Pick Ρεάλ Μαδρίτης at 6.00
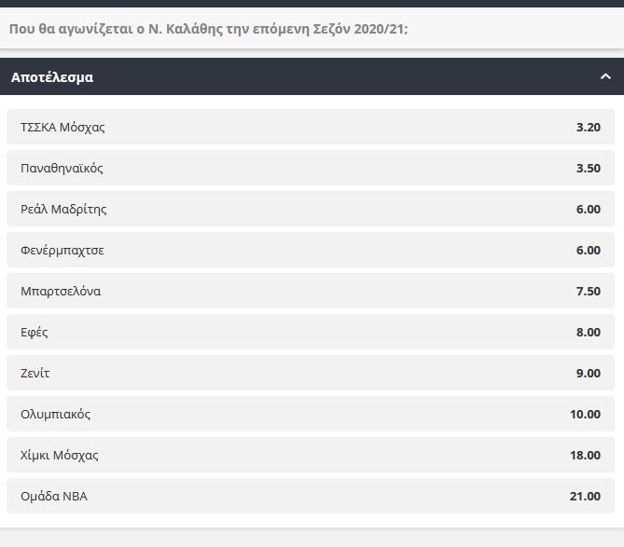This screenshot has height=547, width=624. 311,209
